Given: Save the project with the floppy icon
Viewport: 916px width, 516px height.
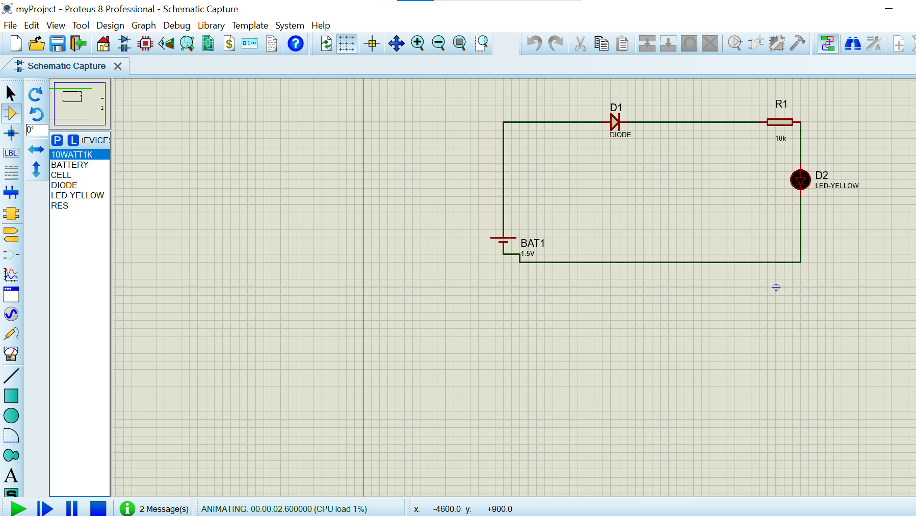Looking at the screenshot, I should coord(57,44).
